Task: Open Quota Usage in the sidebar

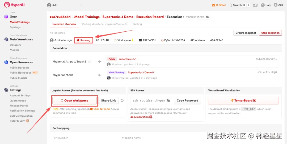Action: (x=18, y=101)
